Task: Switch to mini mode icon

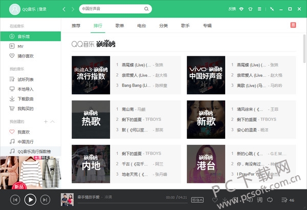Action: pyautogui.click(x=272, y=9)
